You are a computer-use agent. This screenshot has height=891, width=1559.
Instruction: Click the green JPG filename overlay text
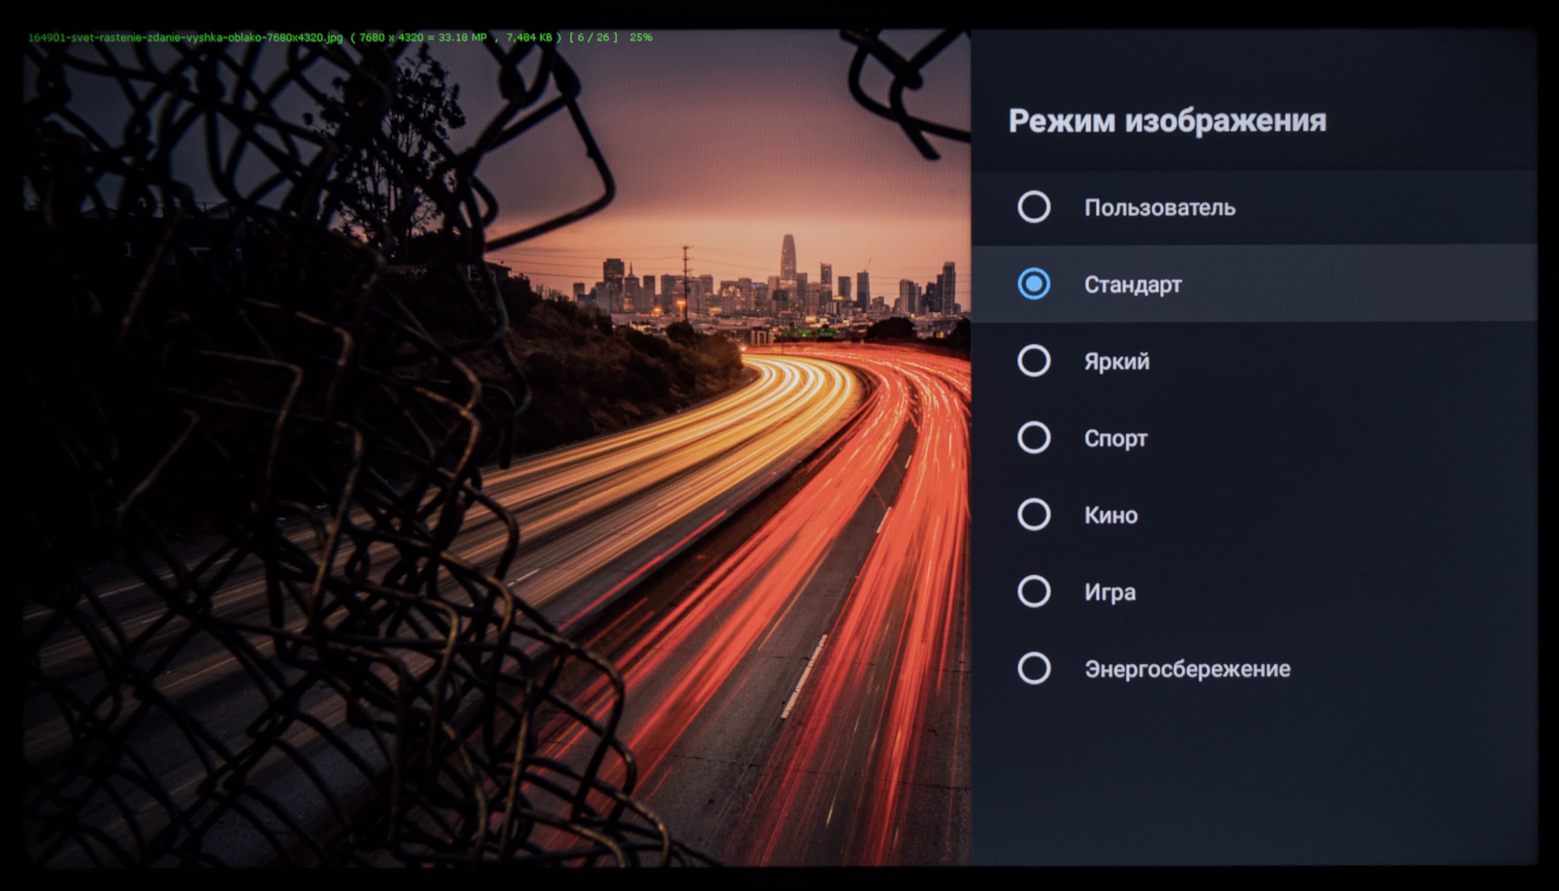click(185, 37)
